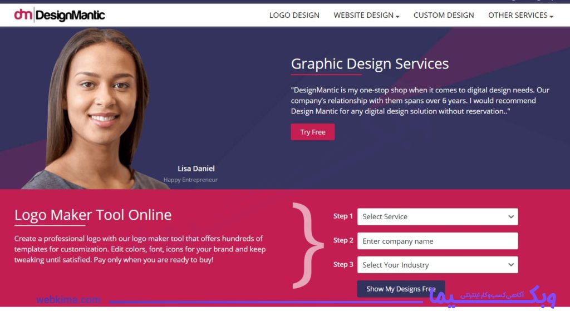Image resolution: width=570 pixels, height=311 pixels.
Task: Expand the Select Your Industry dropdown
Action: (x=438, y=265)
